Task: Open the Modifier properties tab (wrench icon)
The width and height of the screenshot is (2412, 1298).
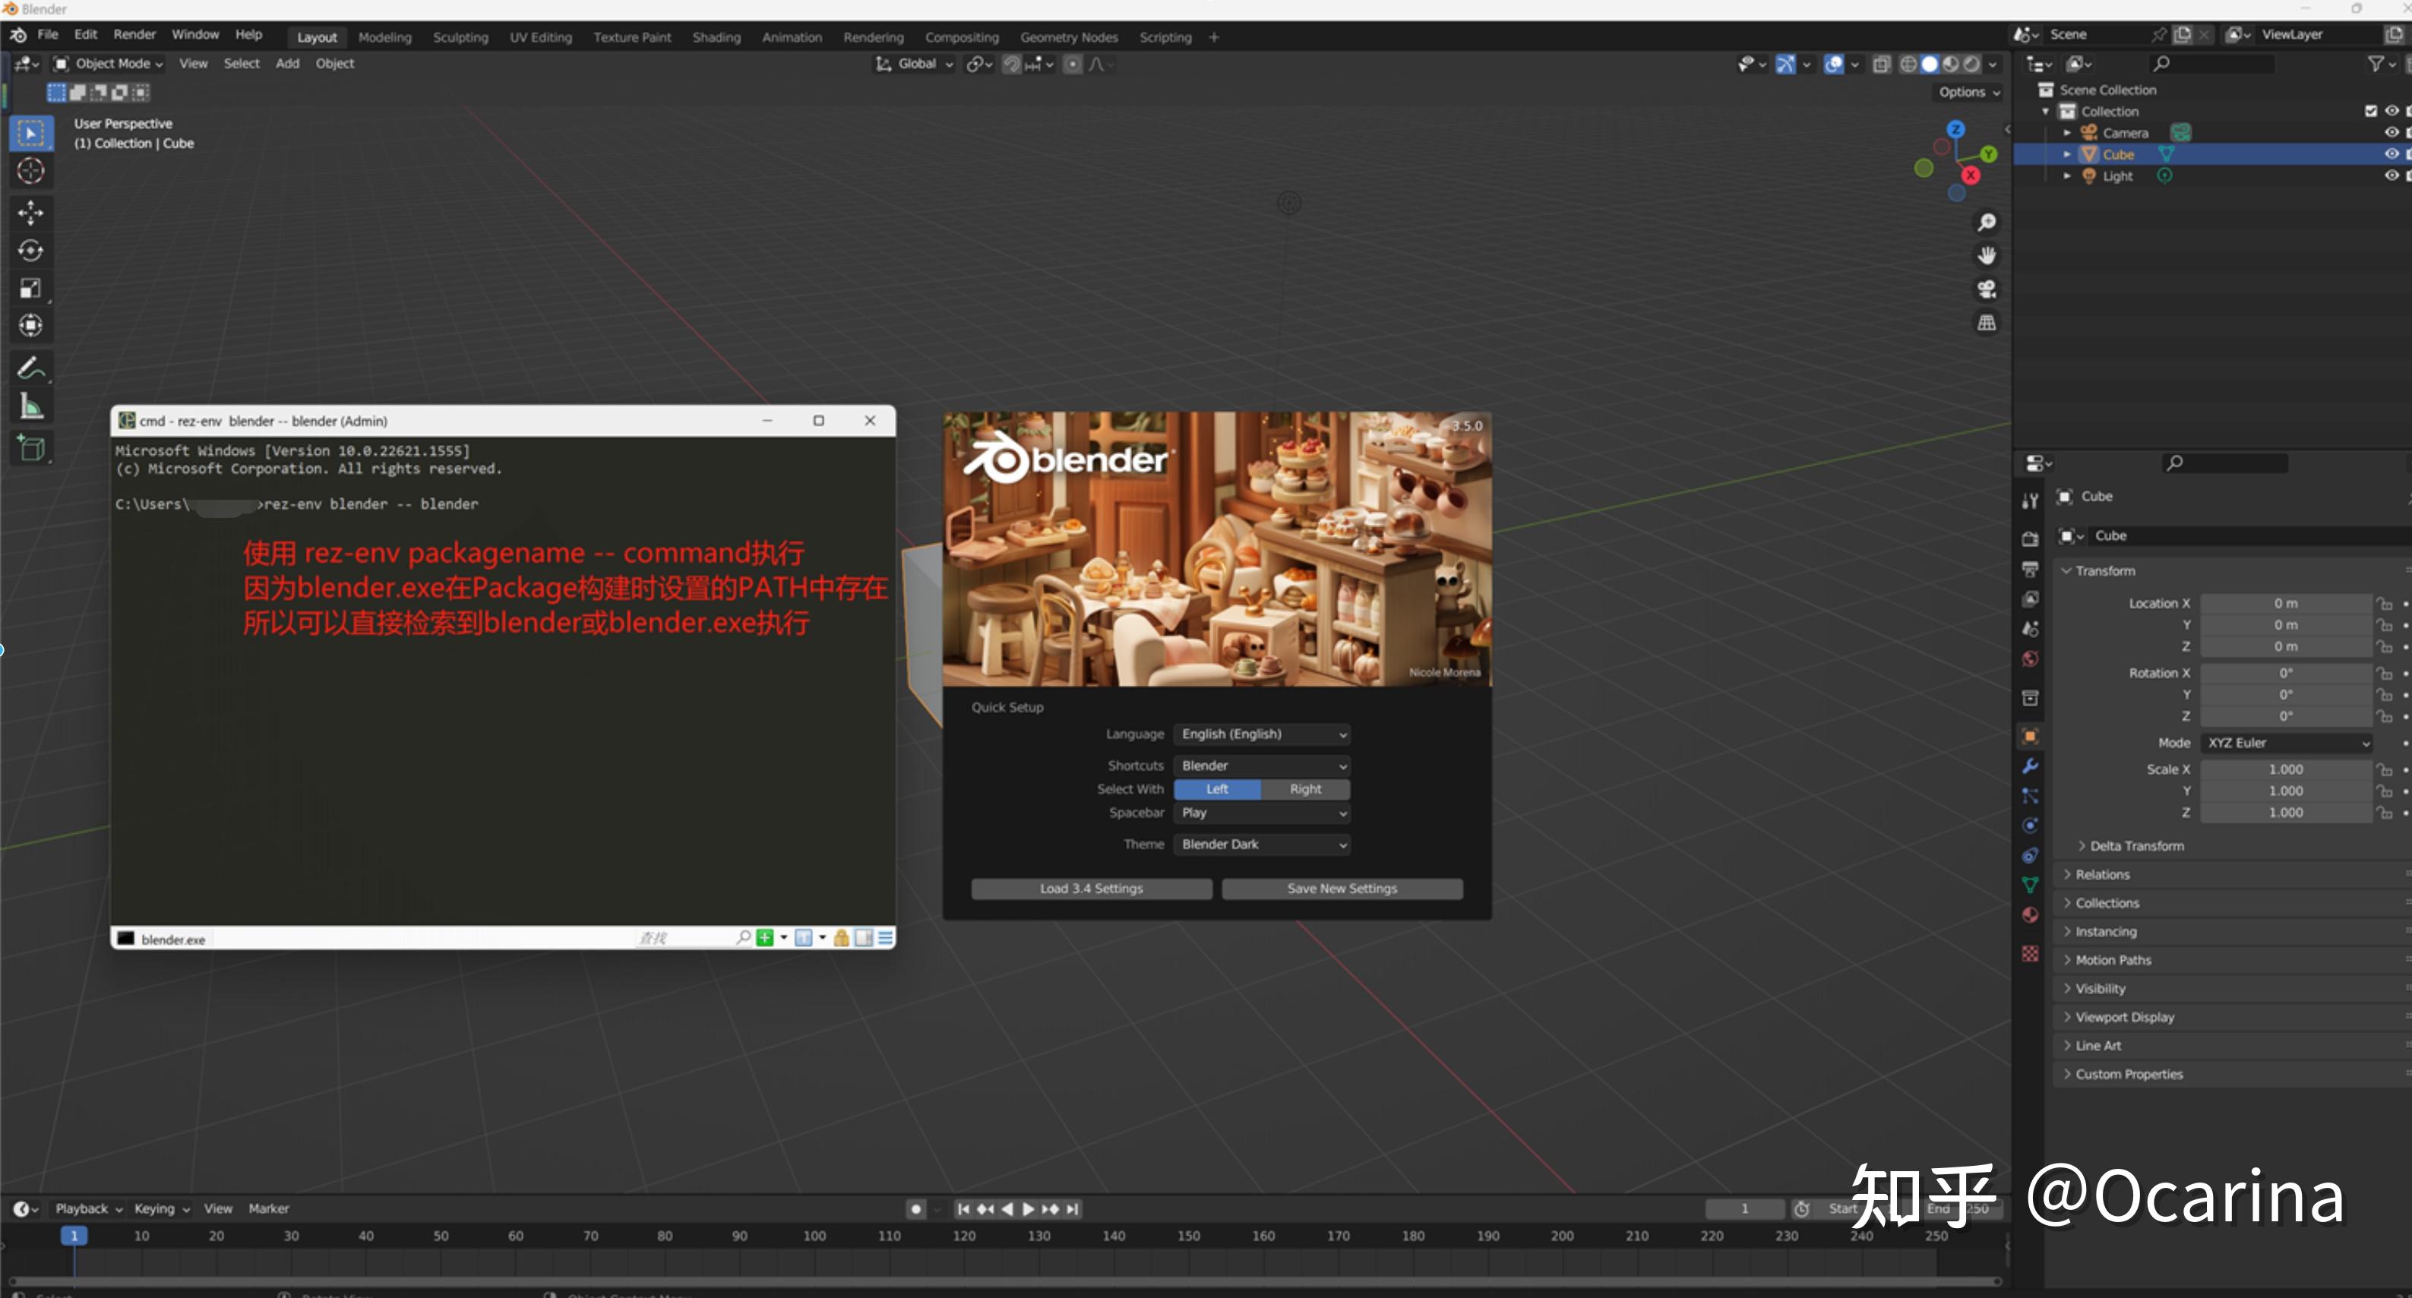Action: point(2030,766)
